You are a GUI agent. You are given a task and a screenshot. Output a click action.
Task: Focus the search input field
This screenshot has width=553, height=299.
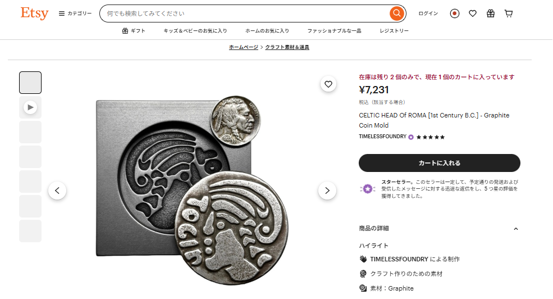244,13
